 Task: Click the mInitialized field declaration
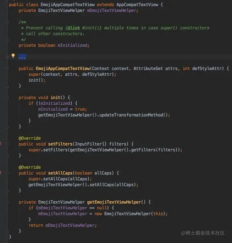click(x=72, y=45)
